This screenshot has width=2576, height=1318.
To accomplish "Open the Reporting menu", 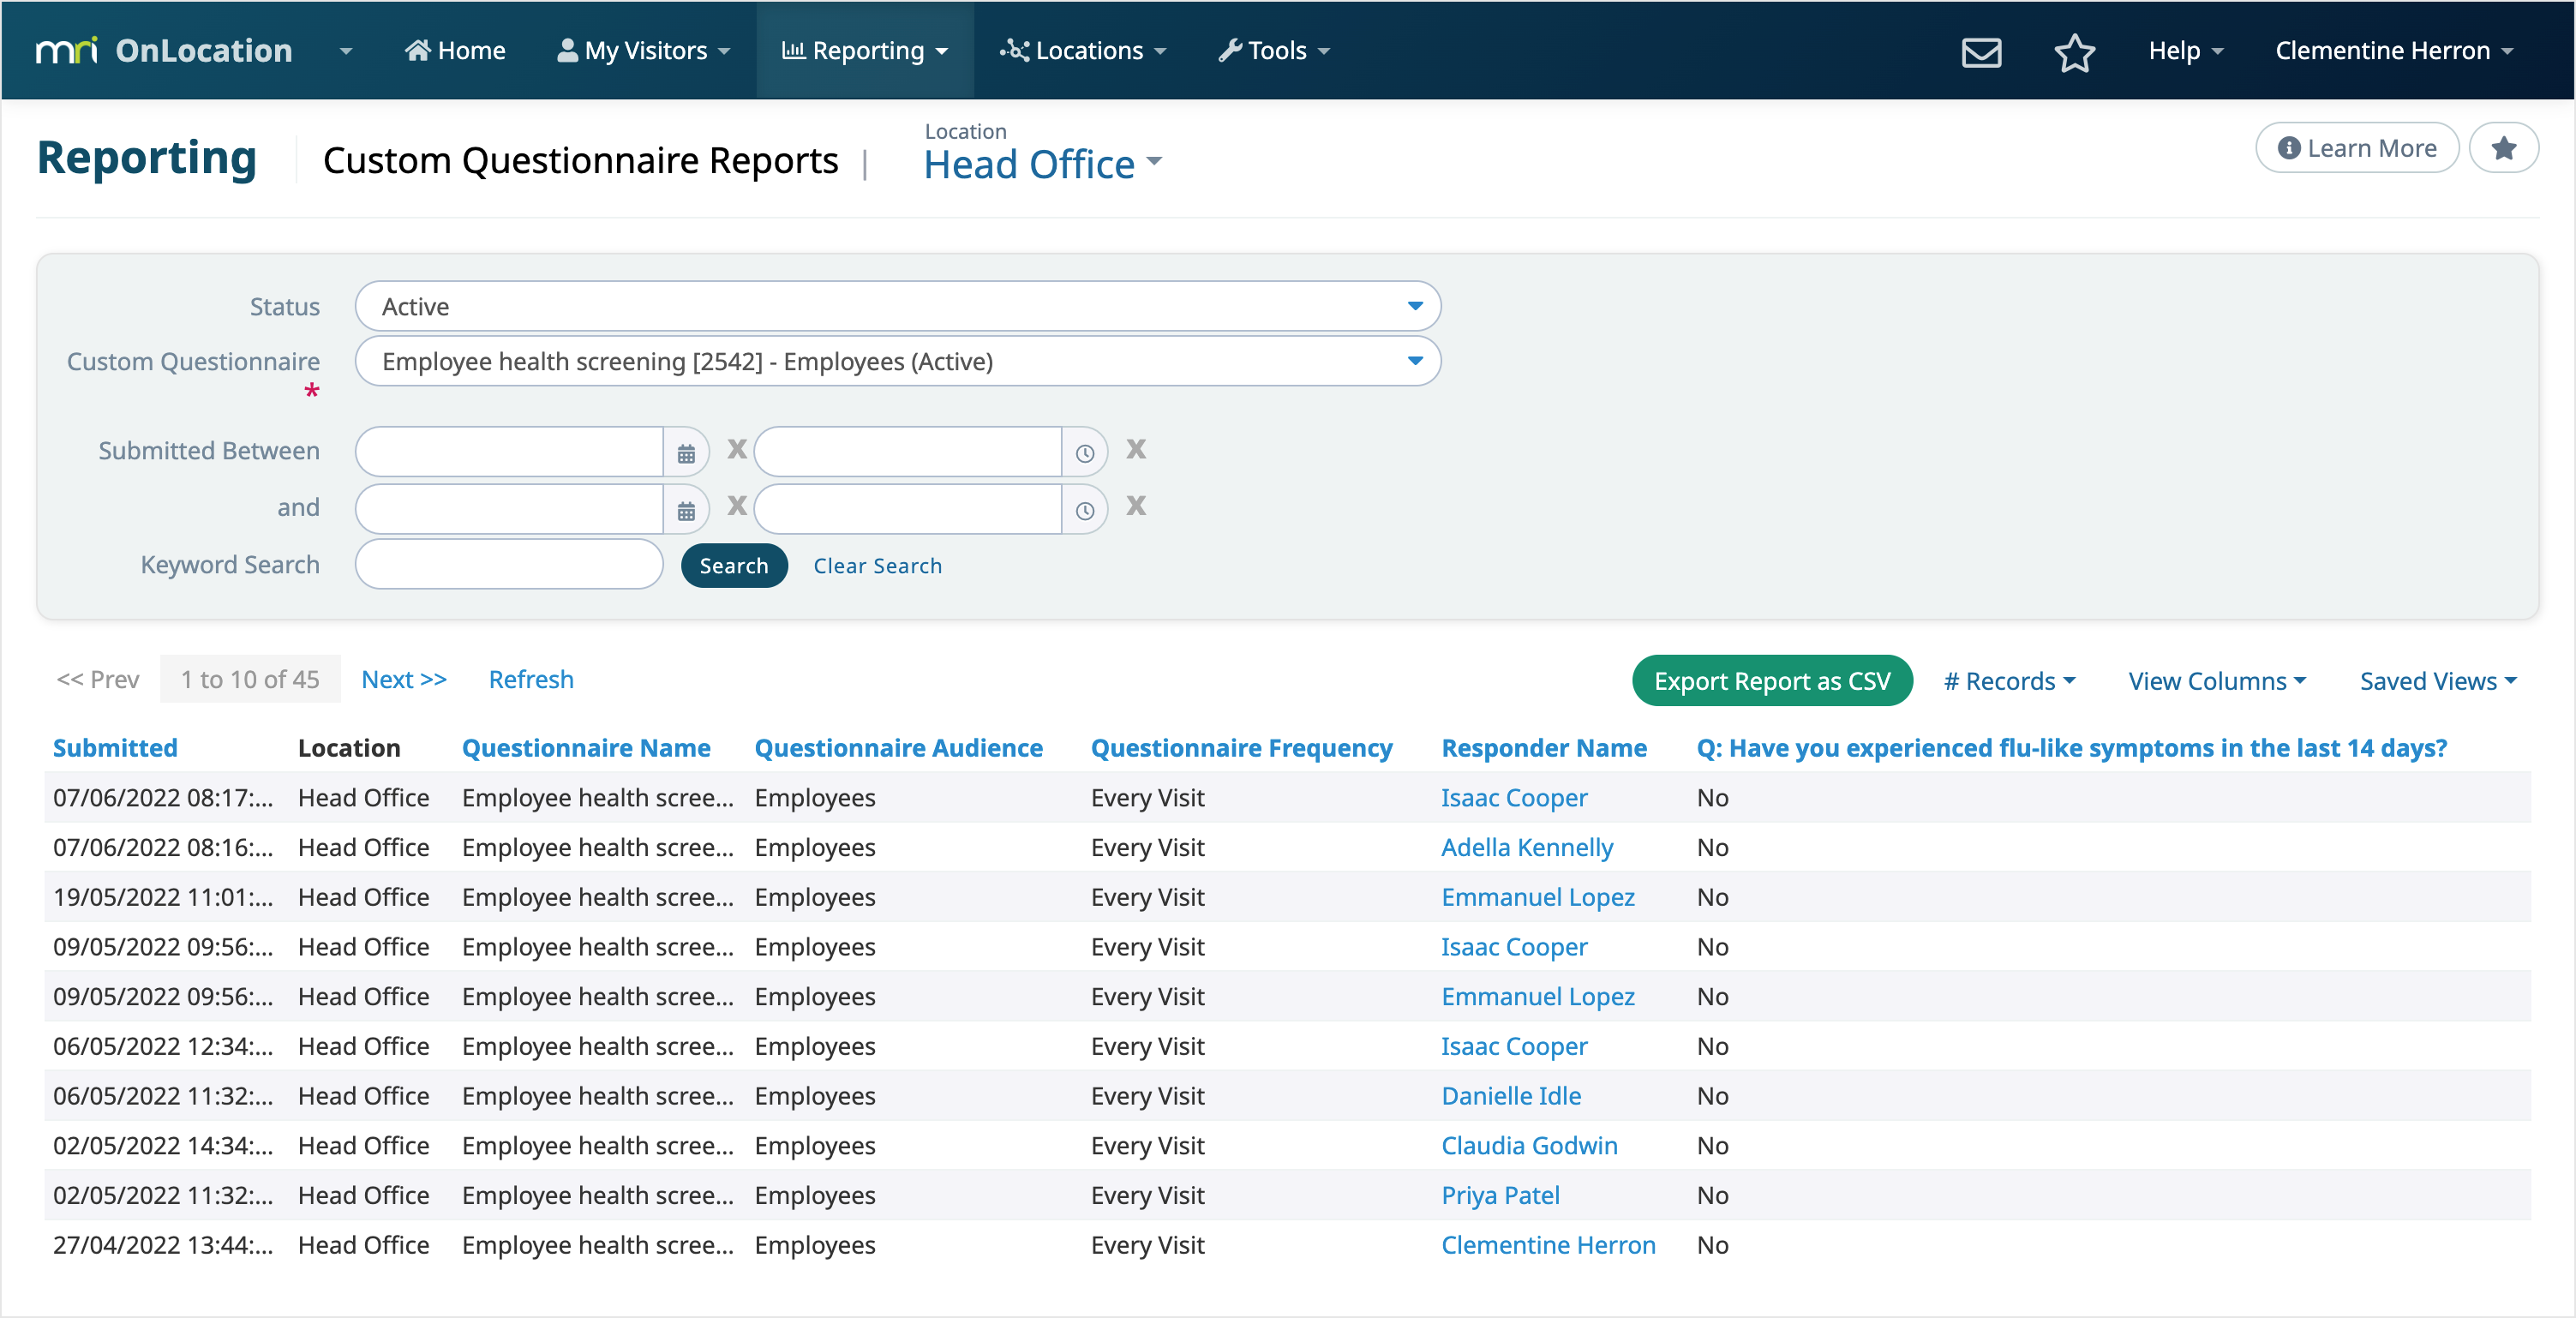I will tap(865, 51).
